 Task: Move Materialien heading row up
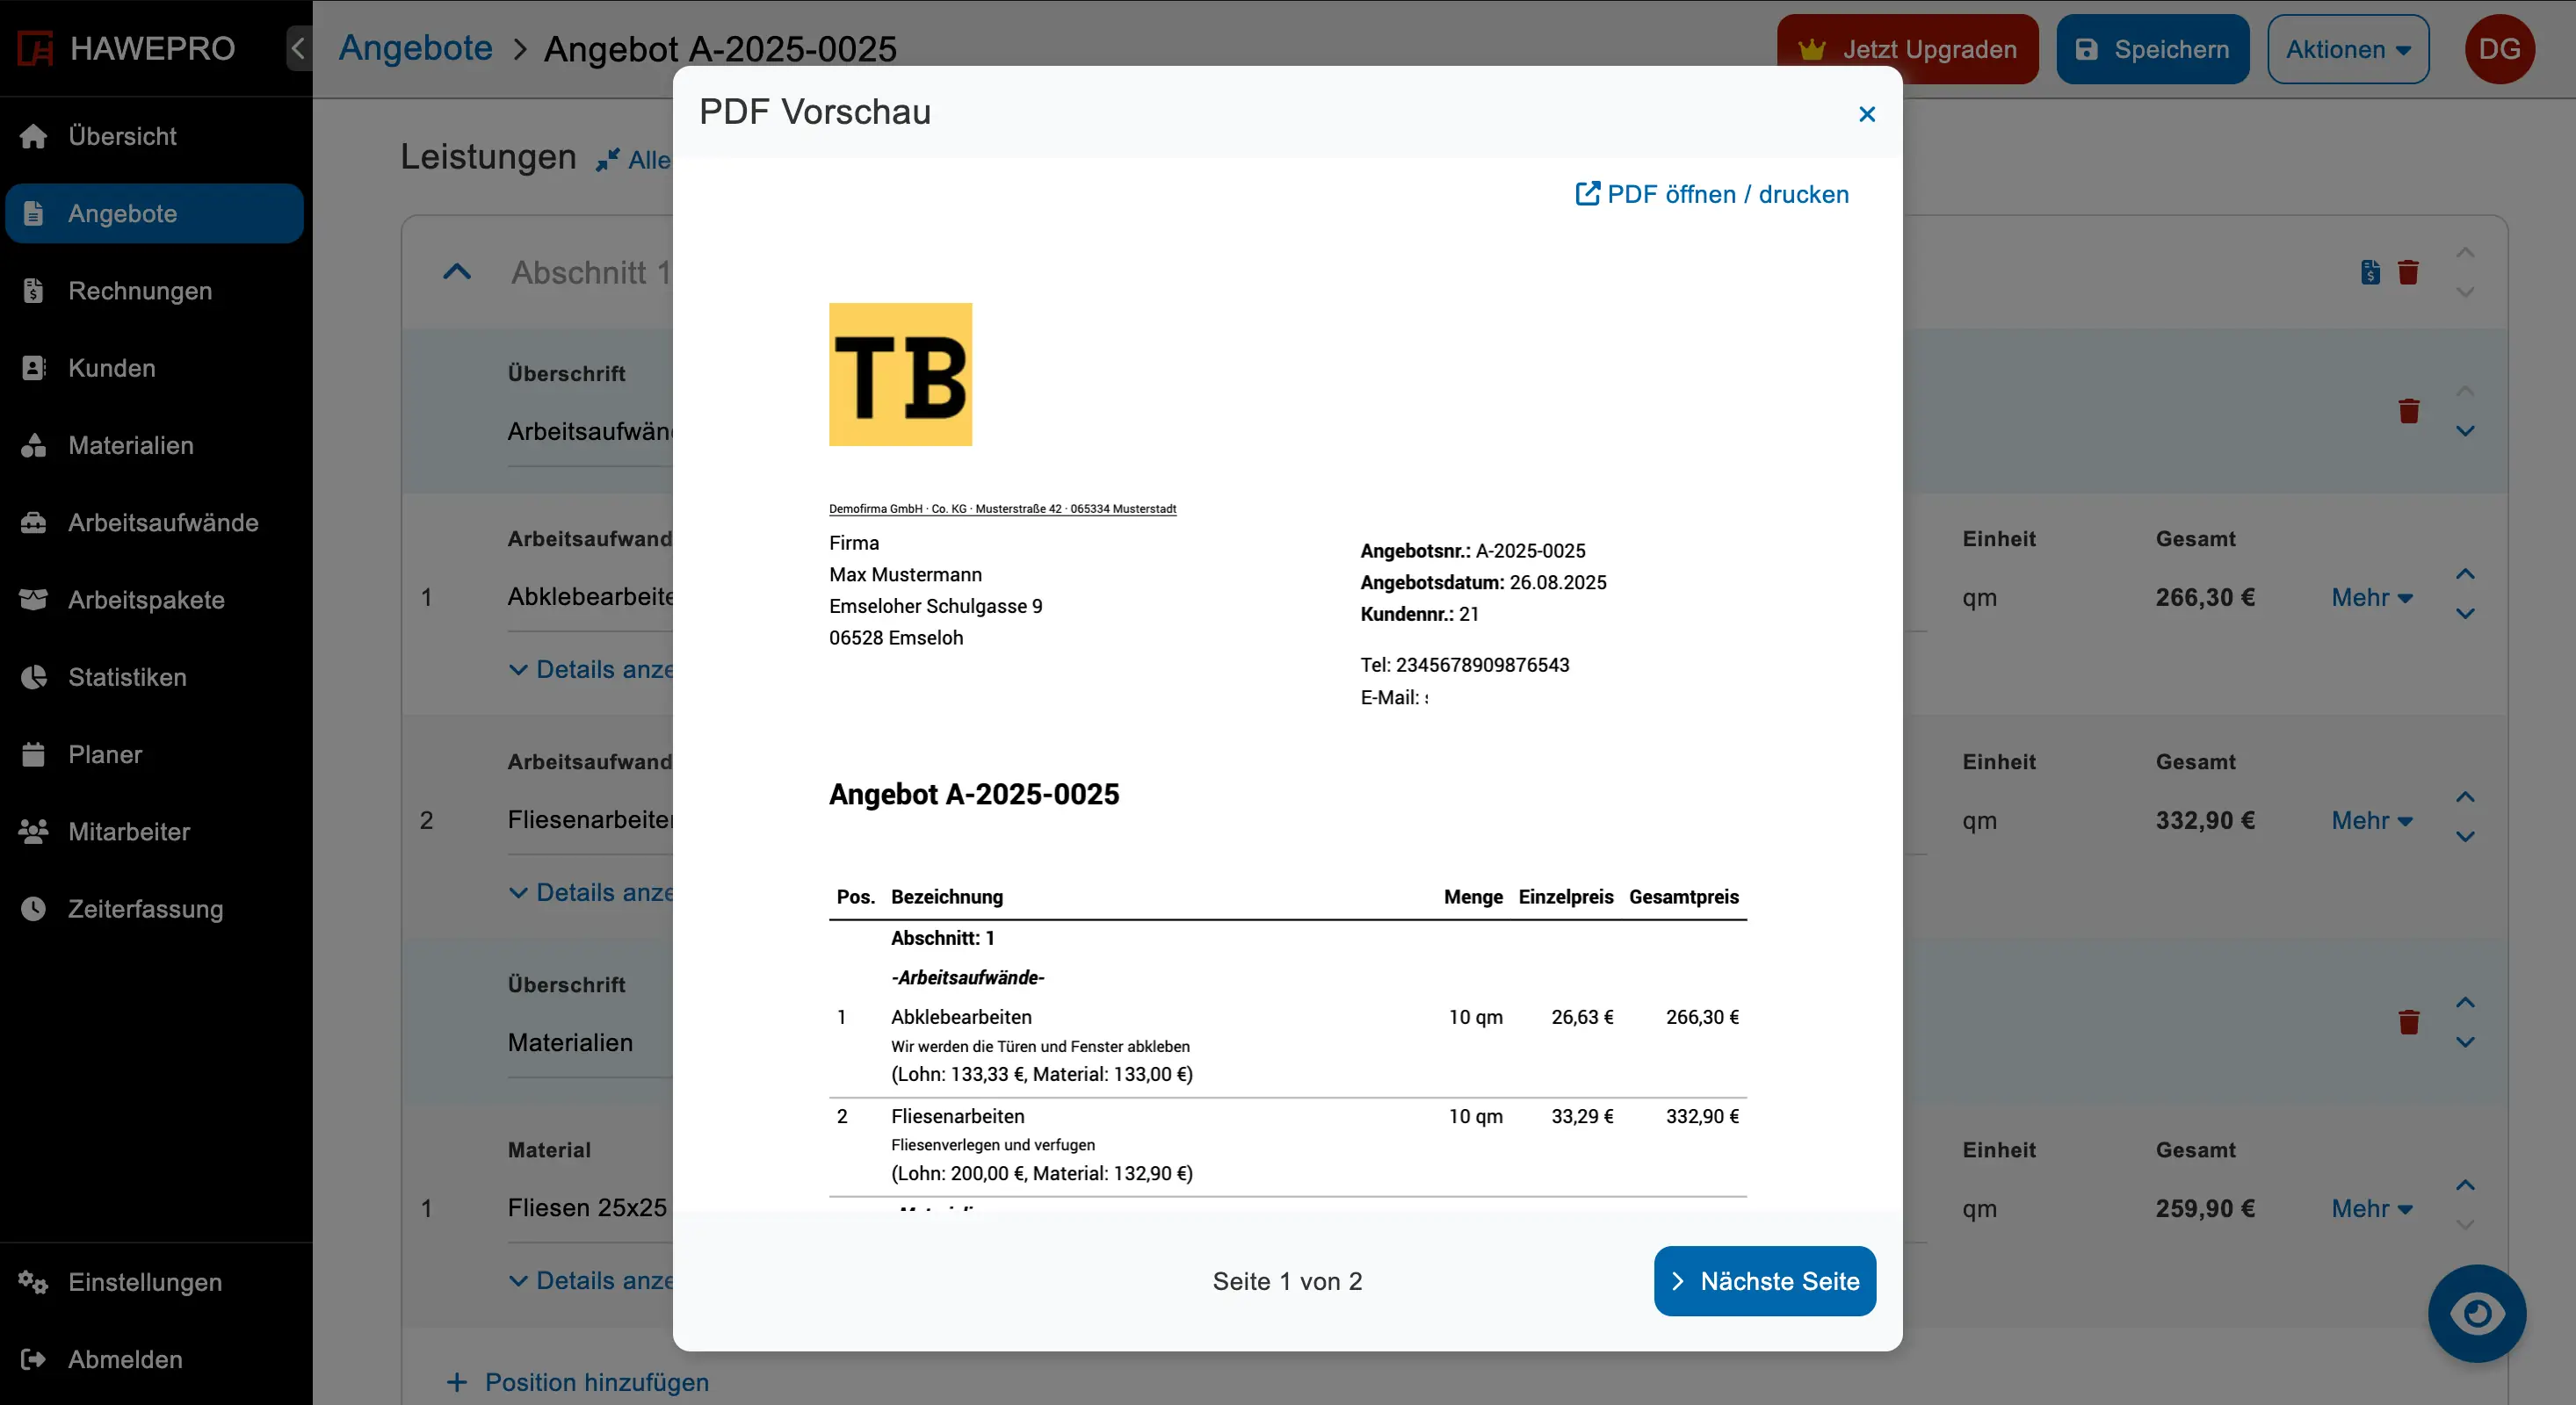pyautogui.click(x=2465, y=1002)
